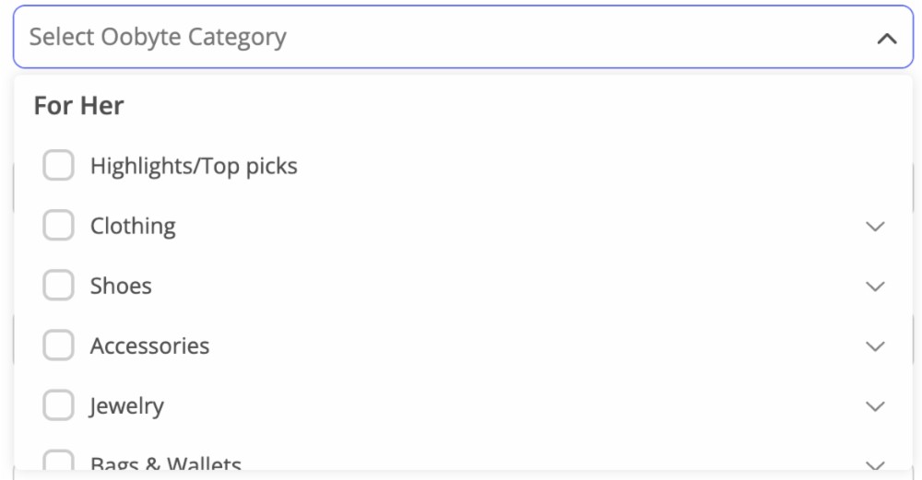This screenshot has height=480, width=922.
Task: Tick the Clothing checkbox
Action: [x=58, y=226]
